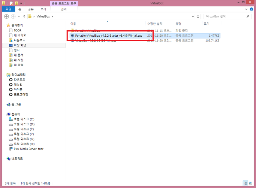Sort by the 크기 column header

click(207, 24)
